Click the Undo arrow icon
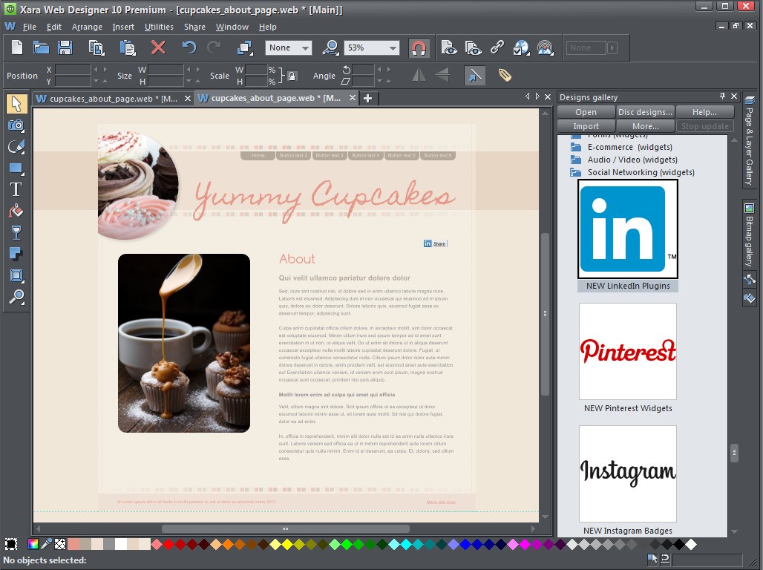 pyautogui.click(x=189, y=47)
